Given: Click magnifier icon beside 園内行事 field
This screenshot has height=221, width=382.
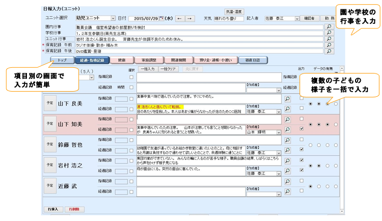Looking at the screenshot, I should pyautogui.click(x=328, y=26).
